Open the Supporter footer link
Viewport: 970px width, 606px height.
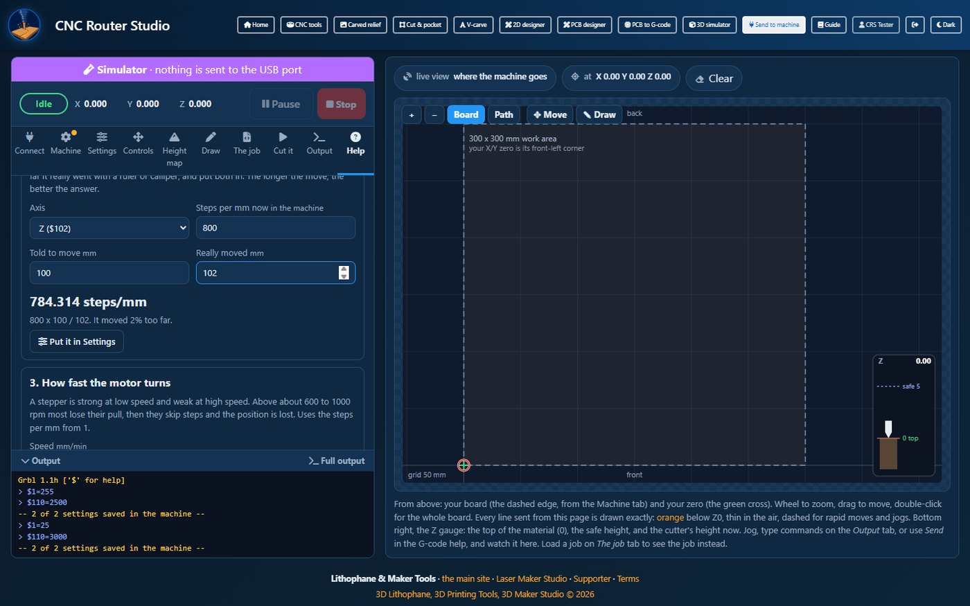(x=592, y=579)
